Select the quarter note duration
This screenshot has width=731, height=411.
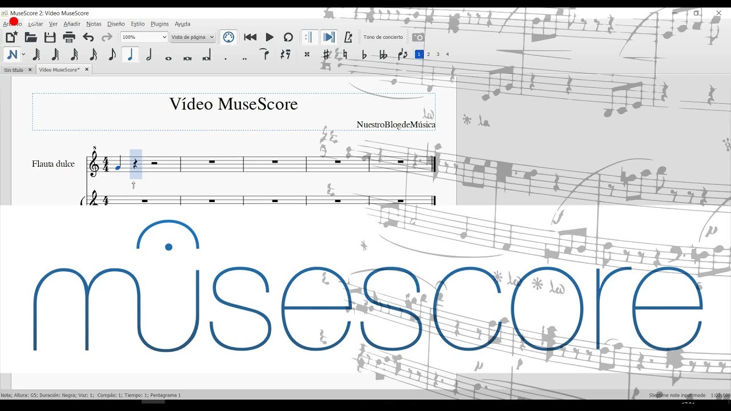tap(131, 55)
